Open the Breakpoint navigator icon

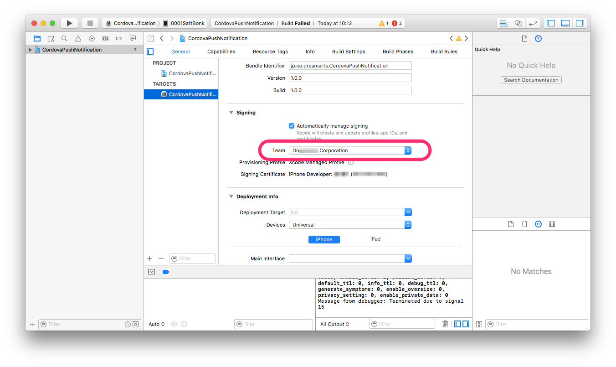(x=119, y=38)
